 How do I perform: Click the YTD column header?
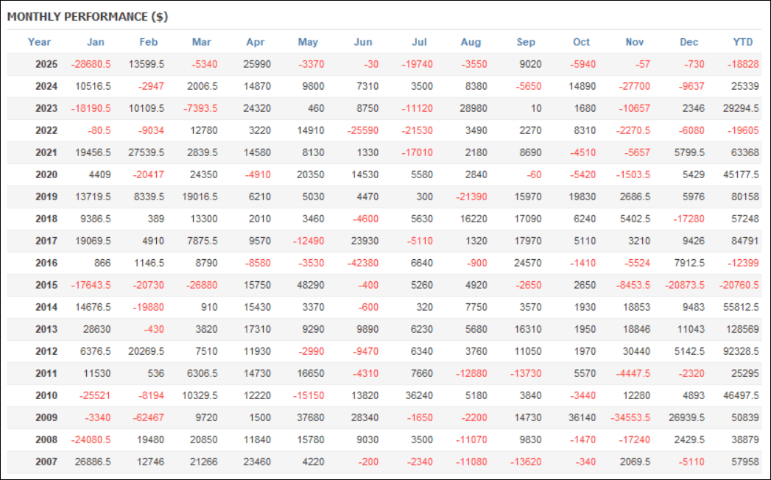pyautogui.click(x=743, y=42)
